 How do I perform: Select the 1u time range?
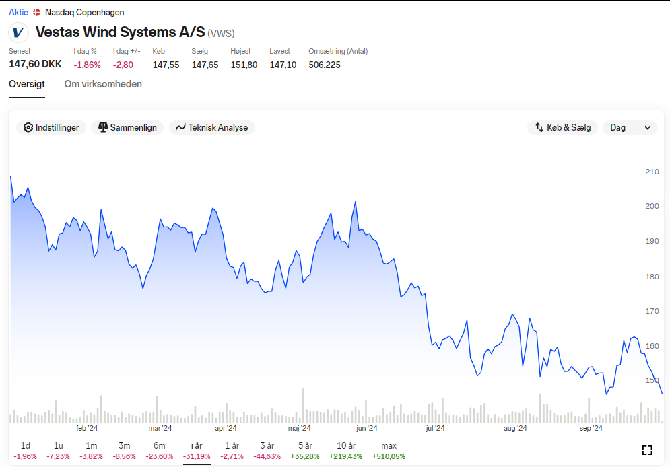click(58, 451)
